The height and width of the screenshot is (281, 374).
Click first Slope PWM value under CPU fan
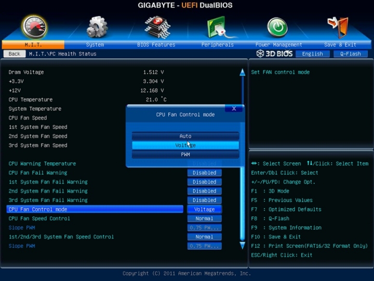tap(205, 228)
